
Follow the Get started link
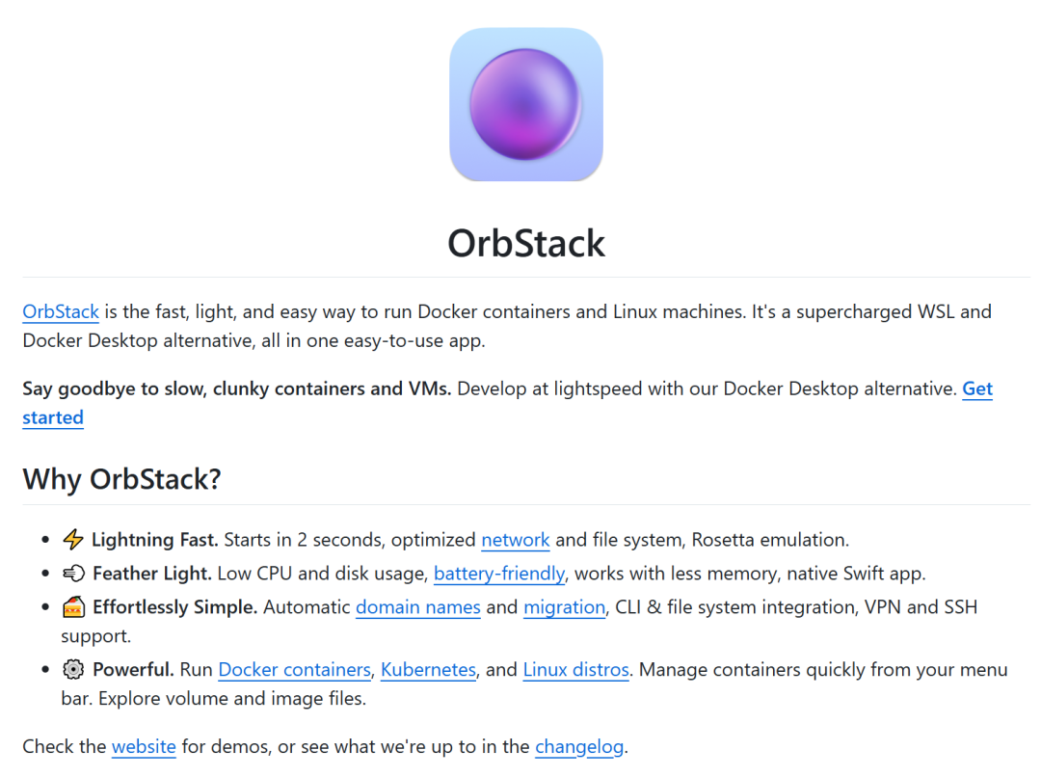pos(977,388)
